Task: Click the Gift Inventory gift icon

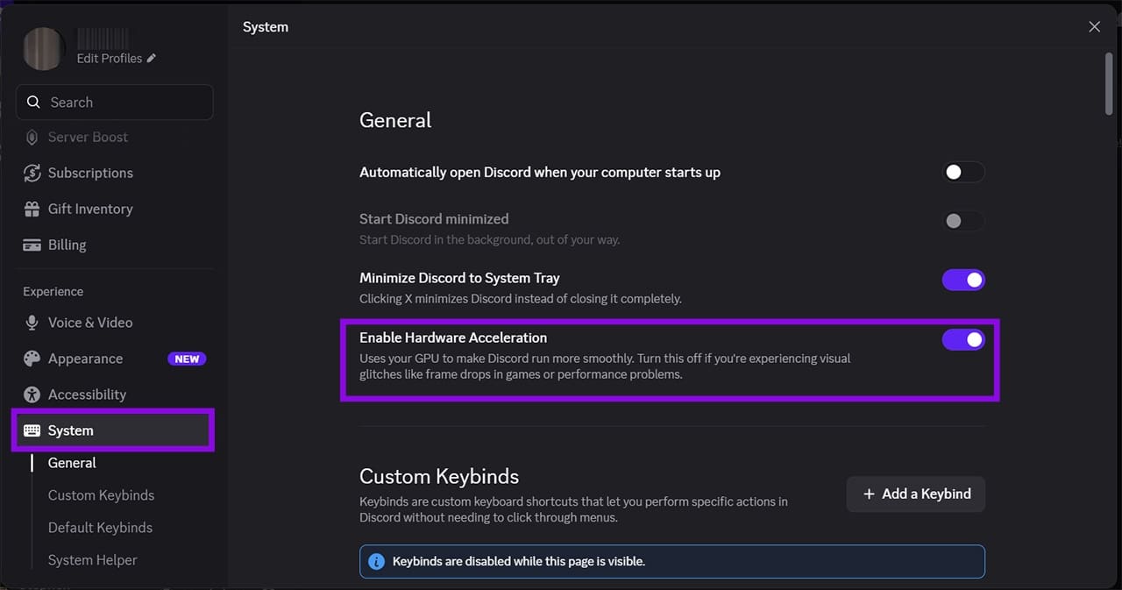Action: coord(32,209)
